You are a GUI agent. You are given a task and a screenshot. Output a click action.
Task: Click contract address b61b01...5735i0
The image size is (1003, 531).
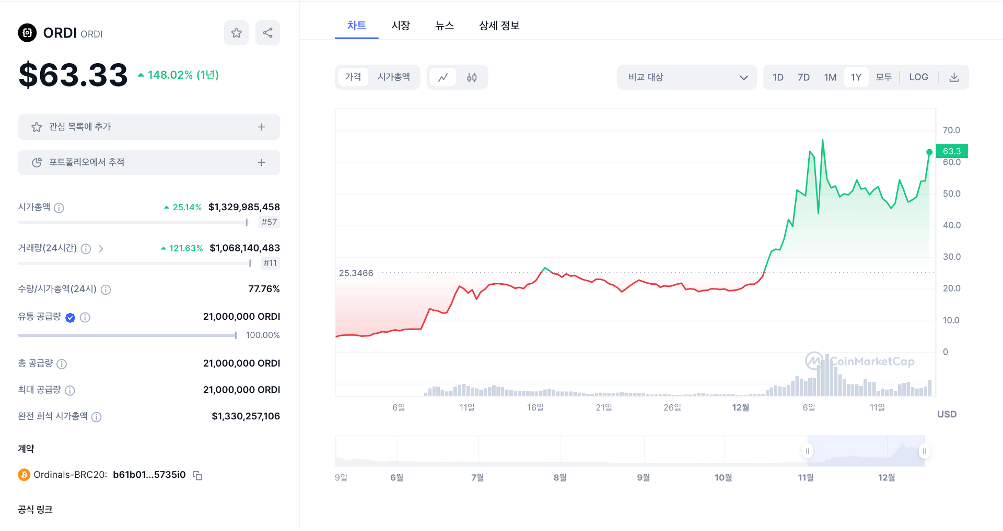(x=149, y=475)
